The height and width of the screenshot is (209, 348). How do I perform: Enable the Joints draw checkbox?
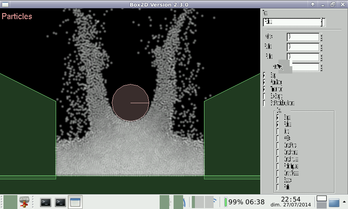tap(278, 131)
